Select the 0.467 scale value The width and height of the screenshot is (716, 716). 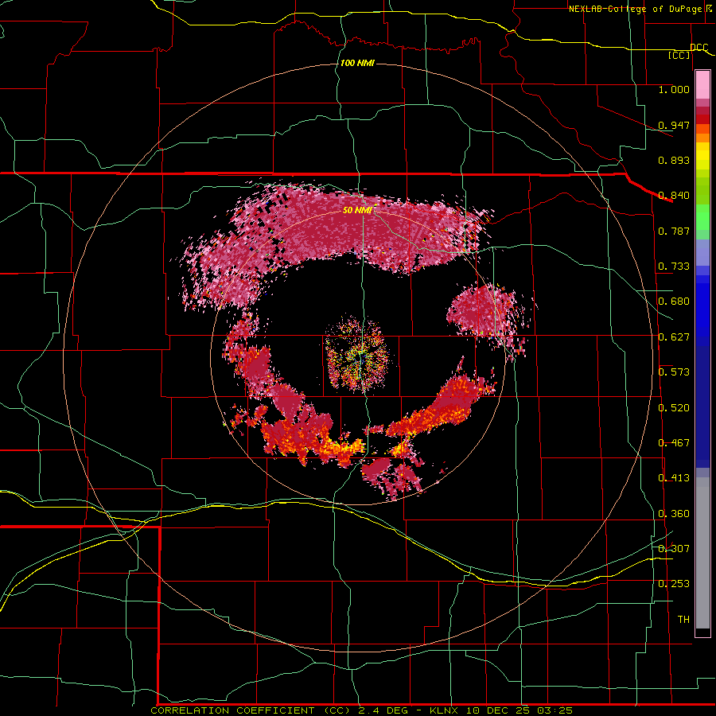[674, 443]
